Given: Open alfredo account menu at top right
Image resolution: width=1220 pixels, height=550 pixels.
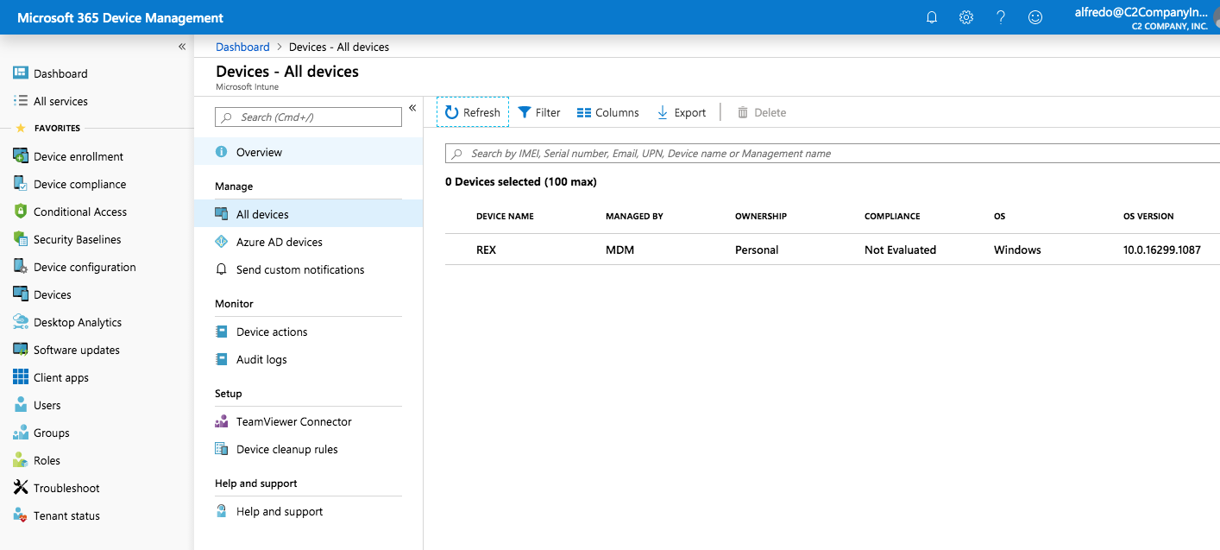Looking at the screenshot, I should pyautogui.click(x=1141, y=17).
